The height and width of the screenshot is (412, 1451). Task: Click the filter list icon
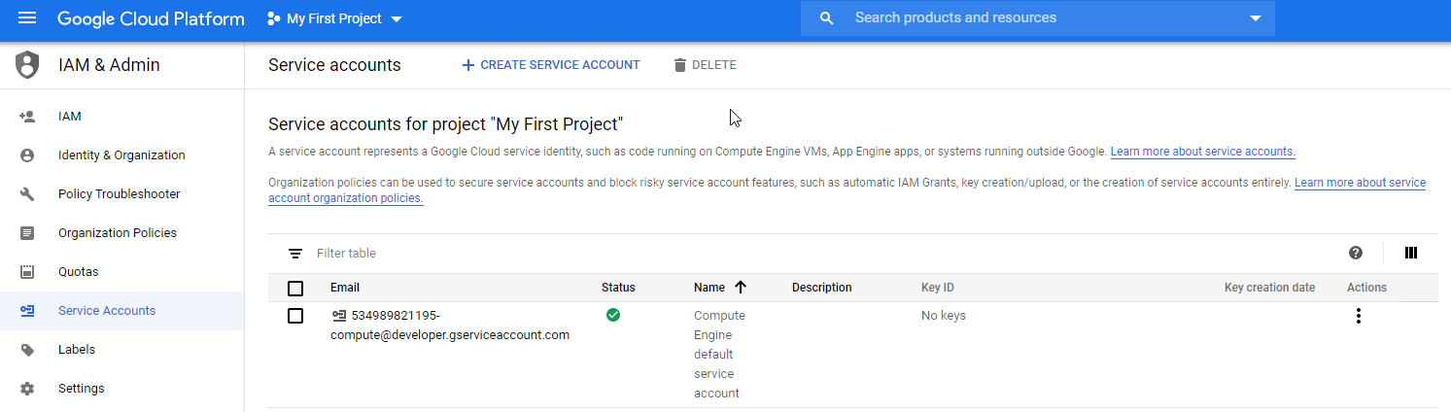pyautogui.click(x=295, y=254)
